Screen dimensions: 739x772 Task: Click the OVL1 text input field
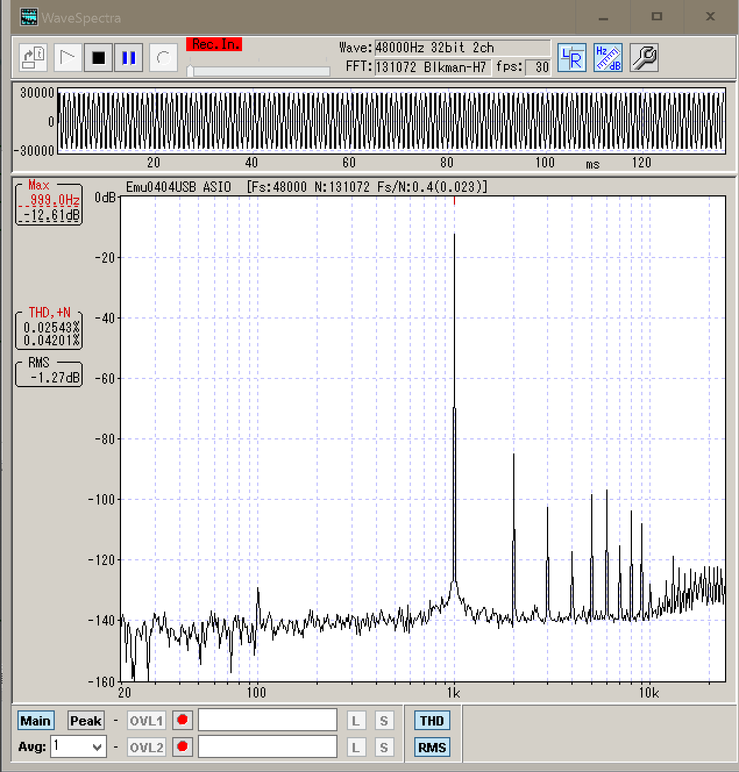268,720
